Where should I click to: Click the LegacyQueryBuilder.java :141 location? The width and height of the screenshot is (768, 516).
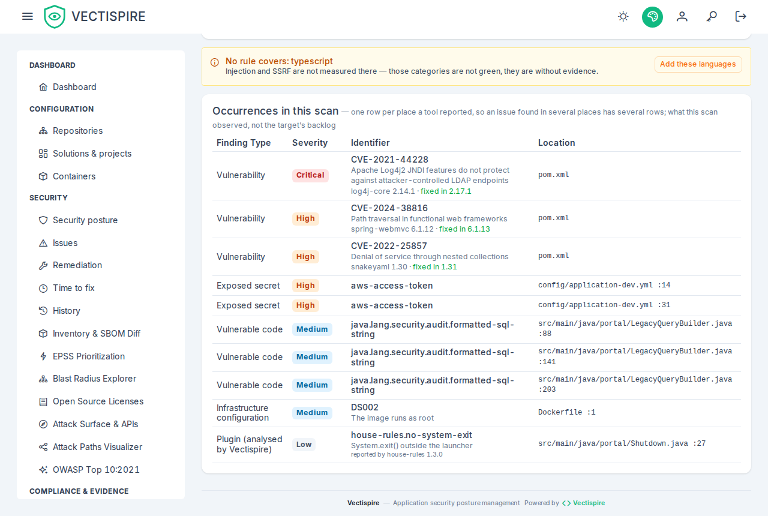[635, 357]
